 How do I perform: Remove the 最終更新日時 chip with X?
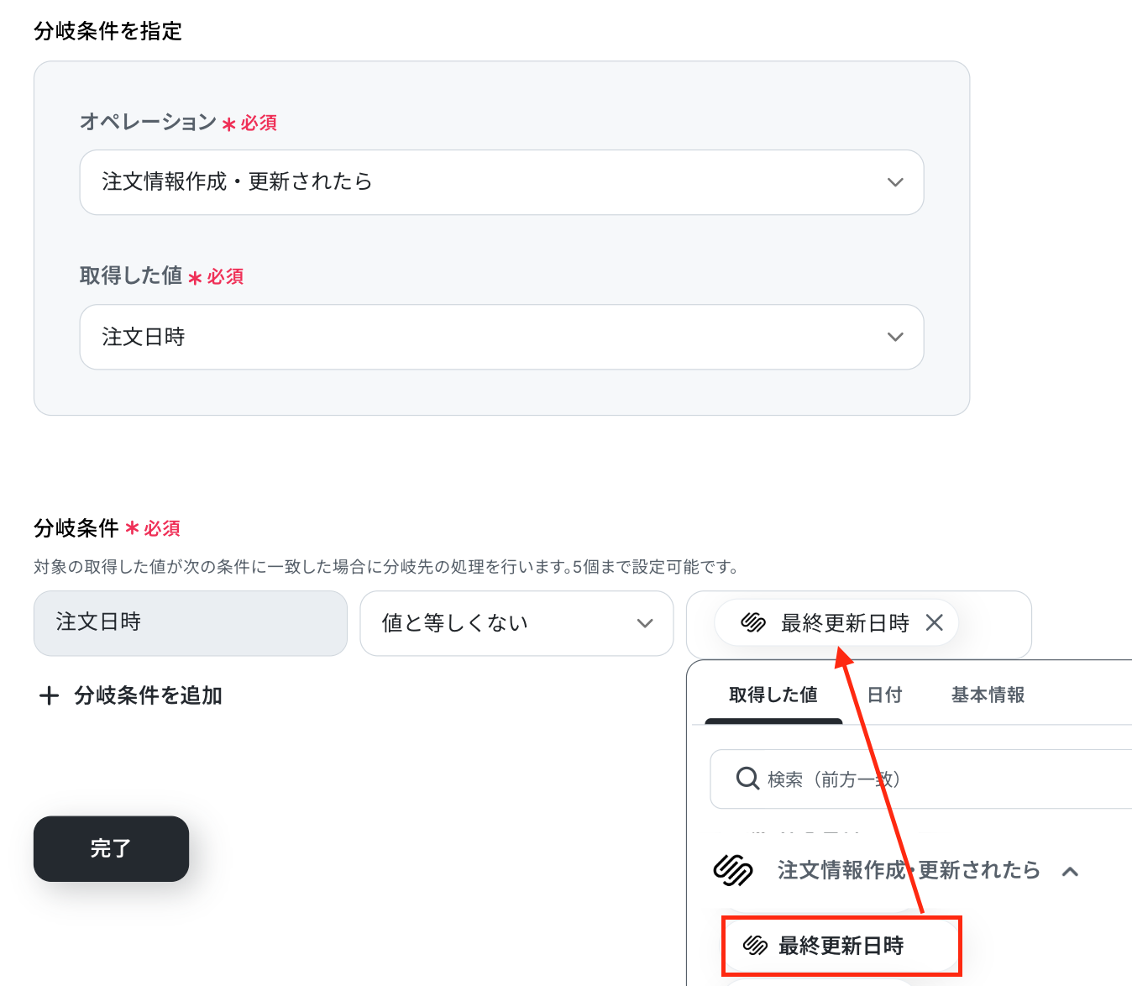(x=934, y=622)
